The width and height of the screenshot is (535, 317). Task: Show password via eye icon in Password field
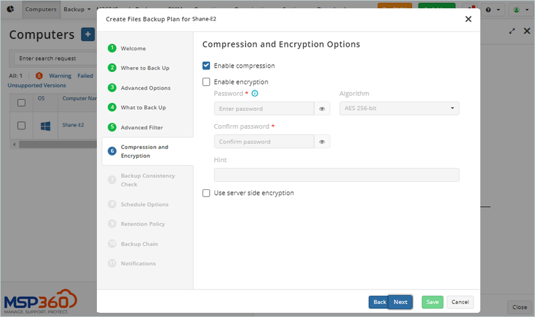click(x=322, y=109)
